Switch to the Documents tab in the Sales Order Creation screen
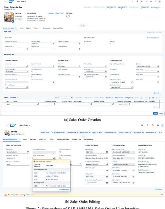The image size is (165, 209). pyautogui.click(x=47, y=28)
